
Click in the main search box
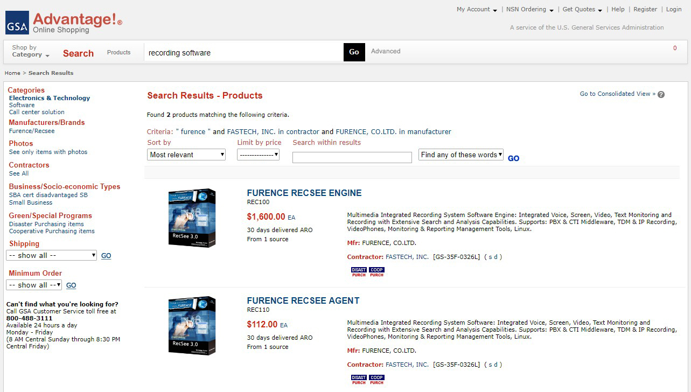(x=243, y=52)
